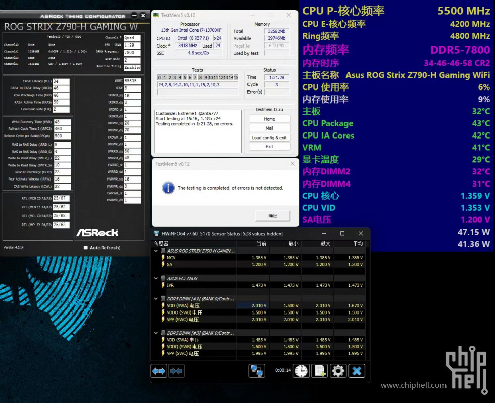The width and height of the screenshot is (495, 403).
Task: Collapse the ASUS EC: ASUS sensor group
Action: [156, 278]
